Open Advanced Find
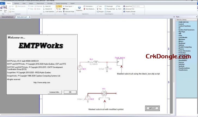 (x=129, y=9)
